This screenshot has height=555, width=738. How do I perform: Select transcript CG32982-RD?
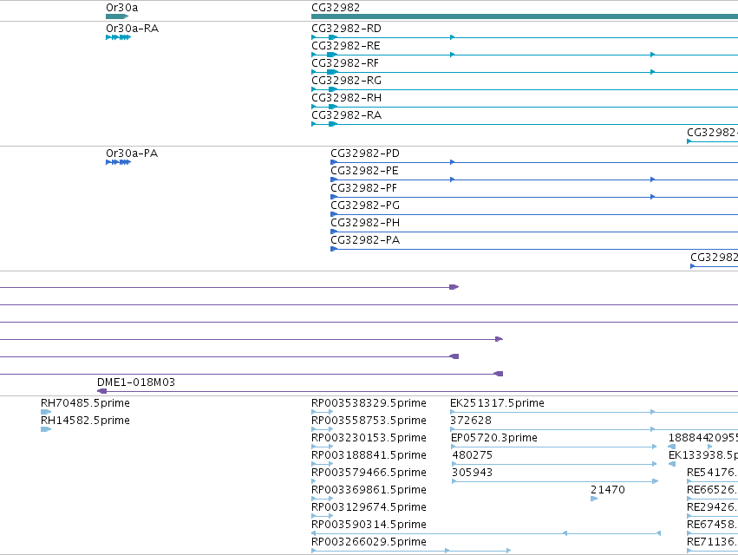(346, 29)
